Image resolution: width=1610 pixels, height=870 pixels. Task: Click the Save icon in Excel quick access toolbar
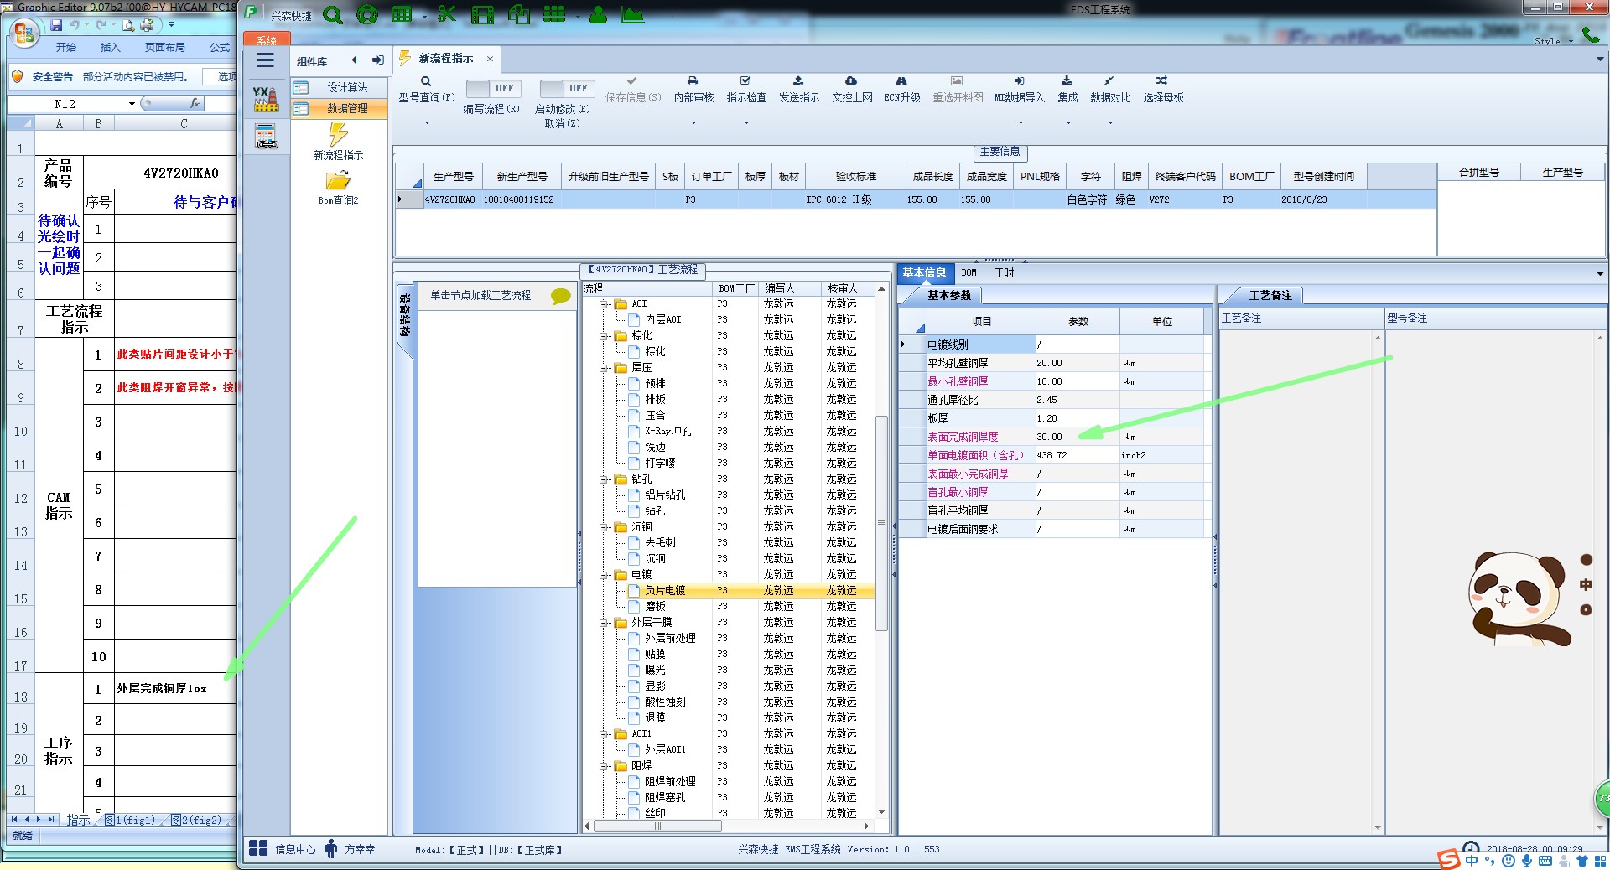pos(57,25)
